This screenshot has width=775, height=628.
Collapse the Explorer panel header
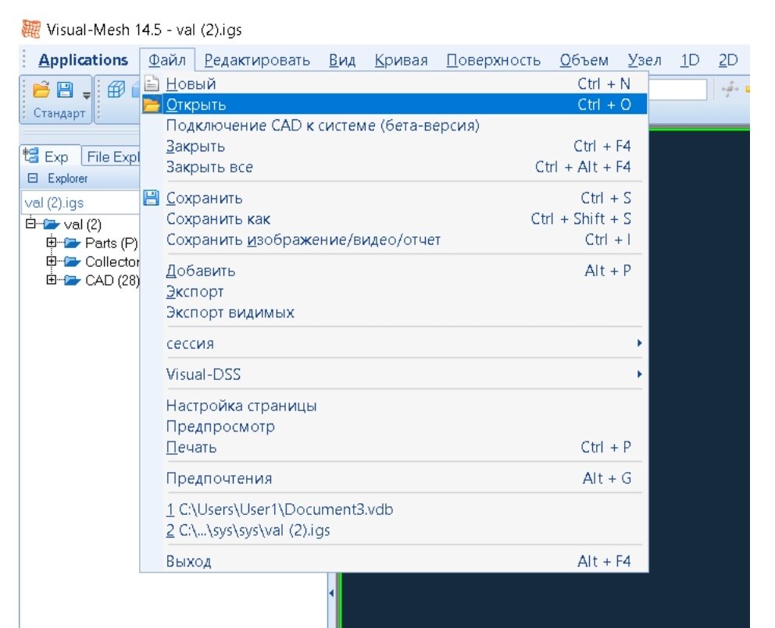[x=33, y=178]
